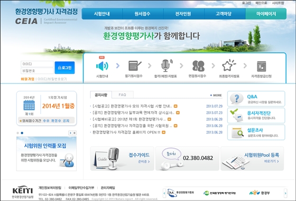Expand notices with the MORE link
This screenshot has height=201, width=296.
[x=216, y=95]
